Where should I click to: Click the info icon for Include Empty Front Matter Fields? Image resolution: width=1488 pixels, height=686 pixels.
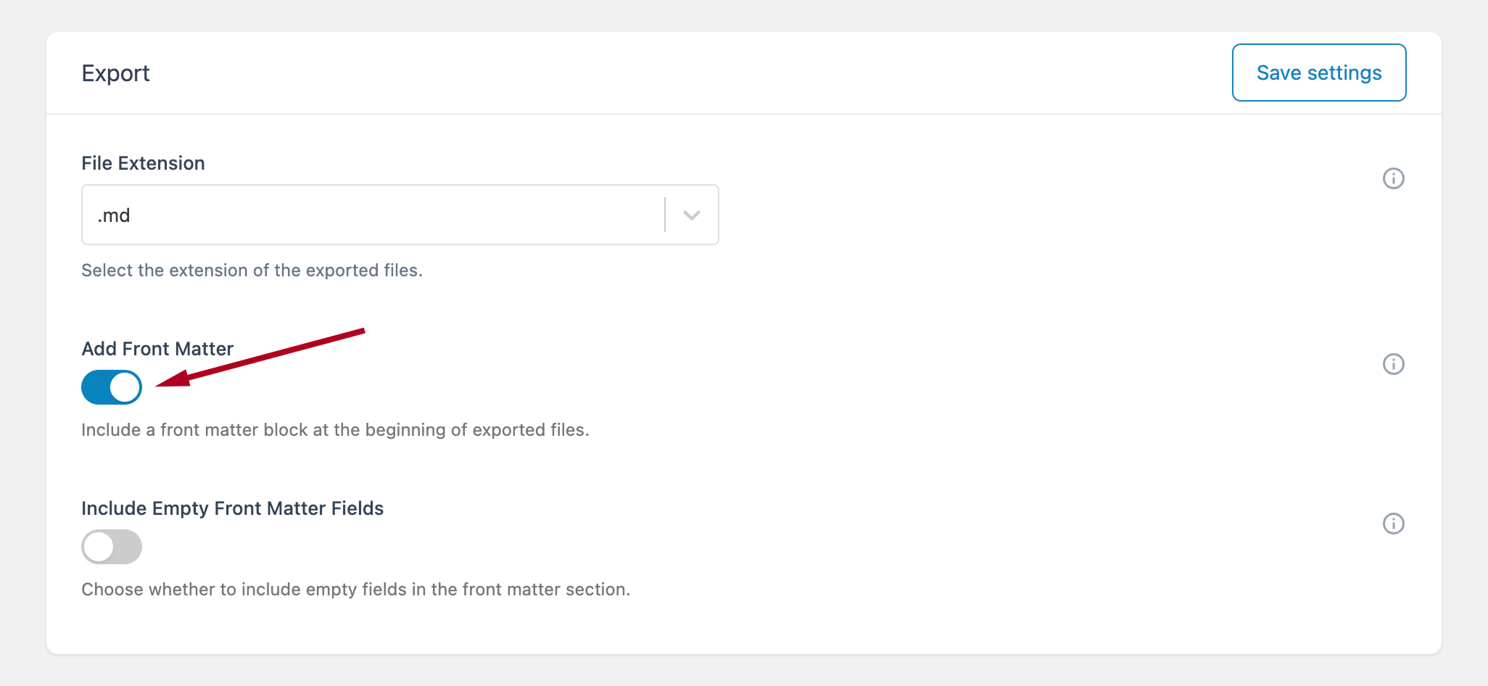click(1393, 523)
